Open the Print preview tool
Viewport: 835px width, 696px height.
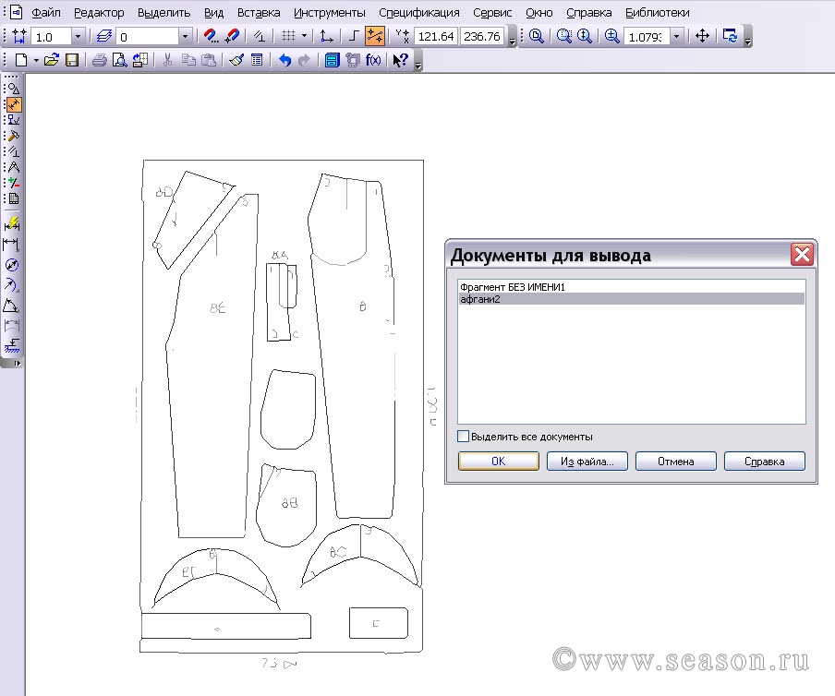119,61
